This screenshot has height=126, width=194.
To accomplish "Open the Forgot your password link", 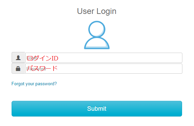I will [x=34, y=84].
